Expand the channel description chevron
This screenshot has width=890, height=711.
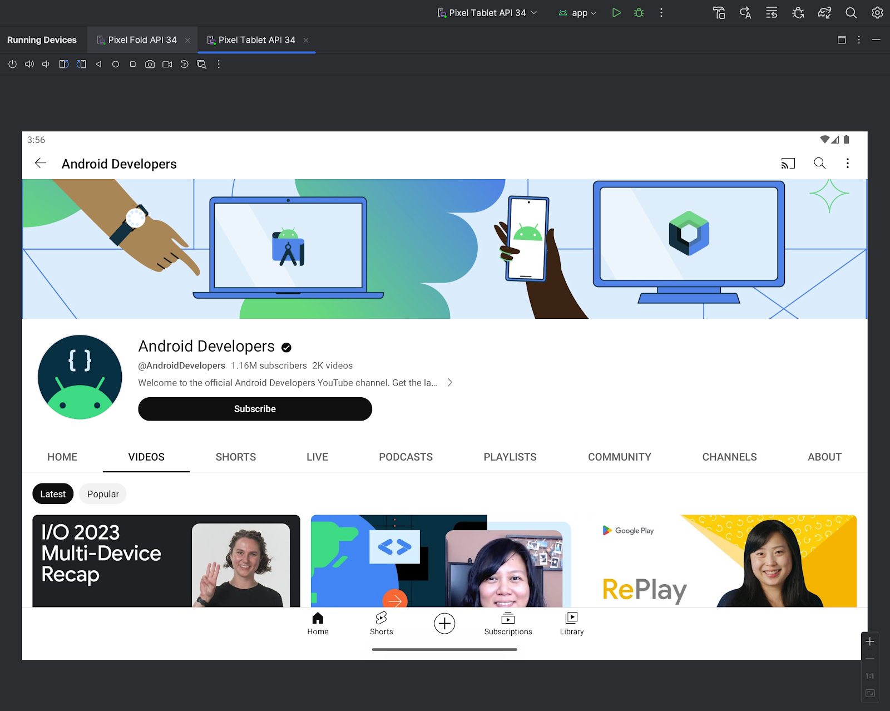click(x=450, y=383)
